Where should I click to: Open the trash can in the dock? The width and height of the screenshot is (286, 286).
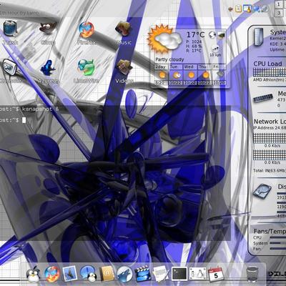pyautogui.click(x=252, y=274)
